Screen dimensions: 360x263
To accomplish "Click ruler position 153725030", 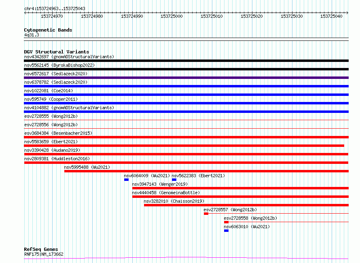I will (x=292, y=16).
